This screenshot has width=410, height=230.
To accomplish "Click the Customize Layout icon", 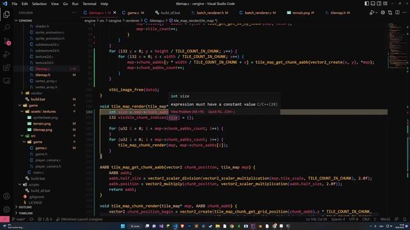I will click(x=385, y=4).
